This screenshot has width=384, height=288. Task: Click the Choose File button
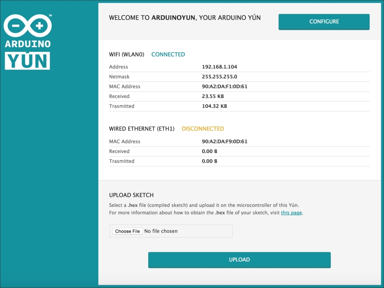127,231
